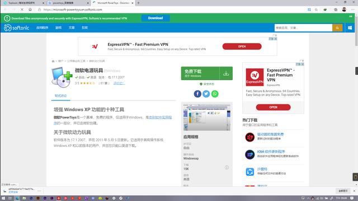Click the download arrow icon on green button
The image size is (358, 201).
coord(226,73)
